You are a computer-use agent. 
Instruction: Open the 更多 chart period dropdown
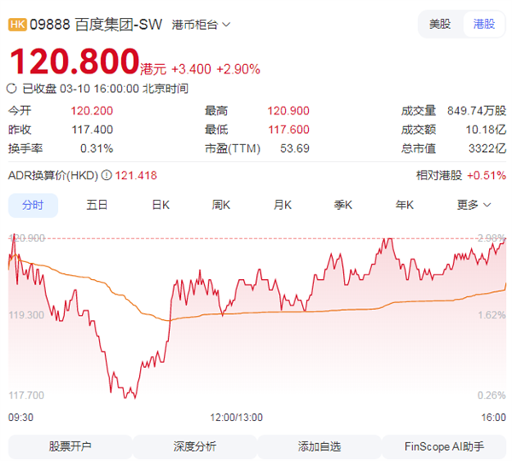(474, 205)
